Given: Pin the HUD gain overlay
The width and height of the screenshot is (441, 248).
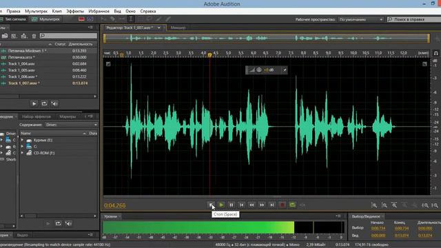Looking at the screenshot, I should pyautogui.click(x=285, y=70).
